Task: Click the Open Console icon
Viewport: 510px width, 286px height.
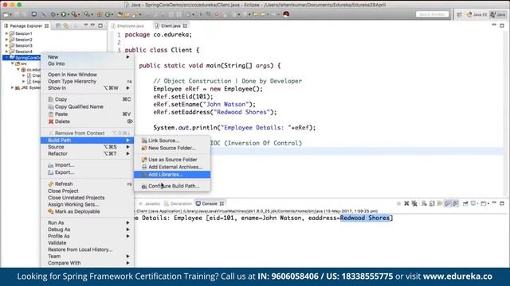Action: click(484, 203)
